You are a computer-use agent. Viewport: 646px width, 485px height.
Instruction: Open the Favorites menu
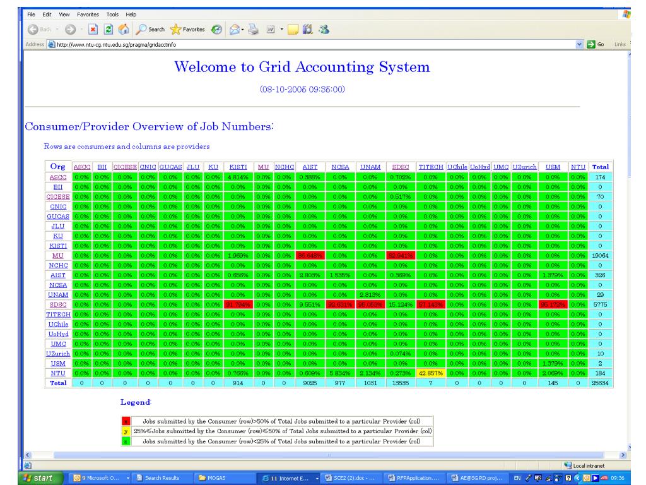[x=88, y=15]
